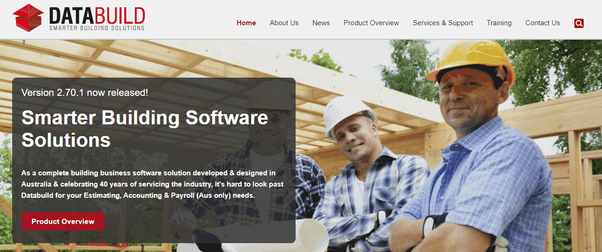Click the DATABUILD wordmark in header

97,15
